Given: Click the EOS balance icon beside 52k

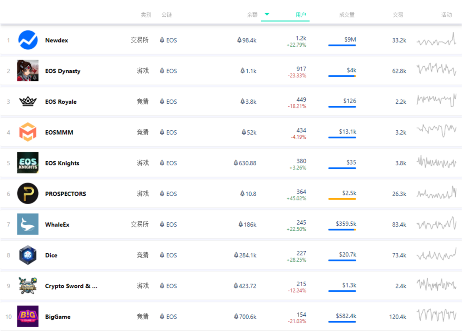Looking at the screenshot, I should 244,132.
